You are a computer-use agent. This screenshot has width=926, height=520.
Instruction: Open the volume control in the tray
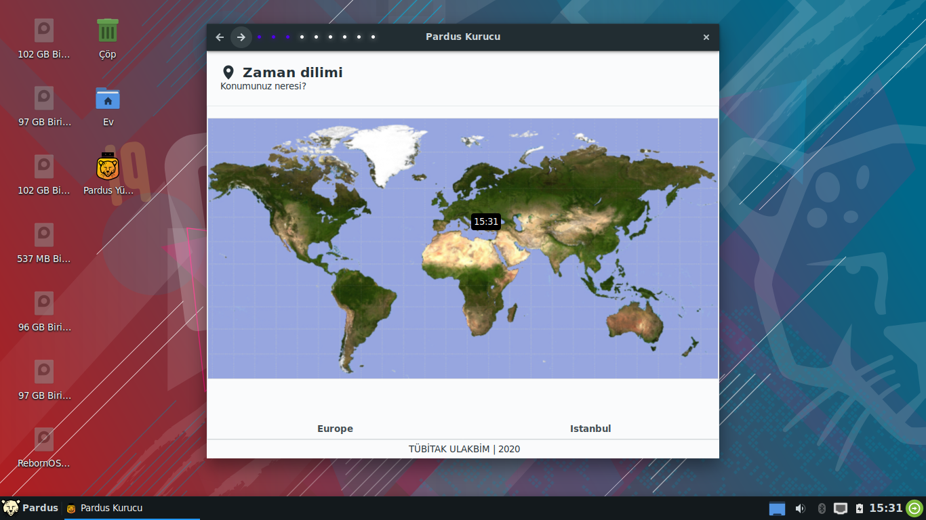(800, 508)
